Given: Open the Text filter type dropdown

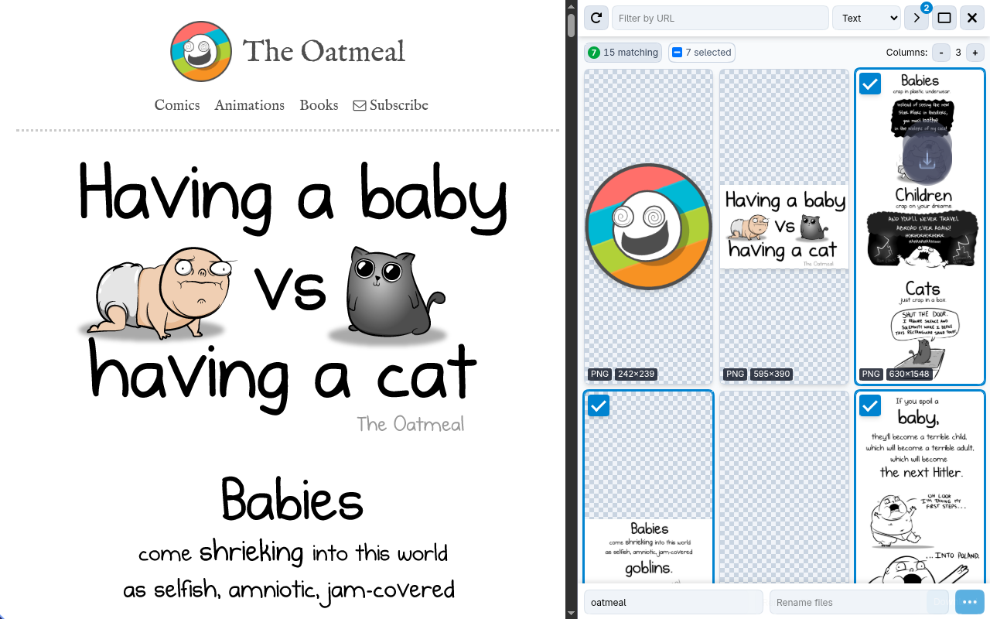Looking at the screenshot, I should click(x=866, y=18).
